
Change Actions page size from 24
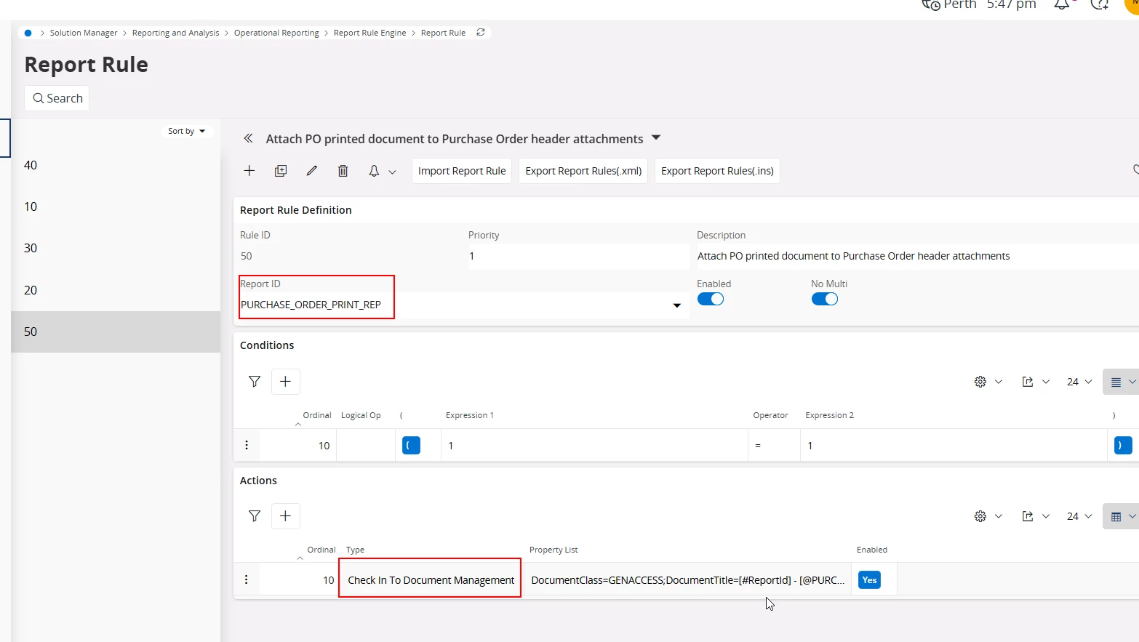[x=1079, y=516]
